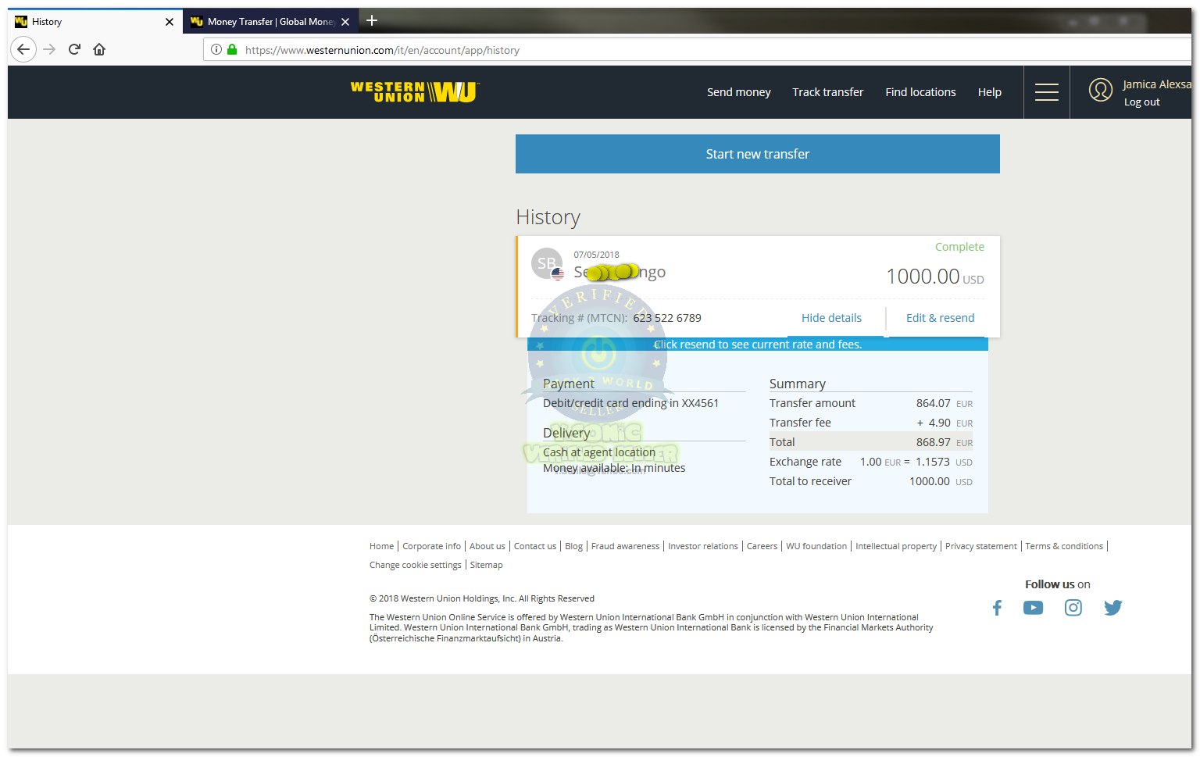
Task: Open Careers footer link
Action: tap(762, 546)
